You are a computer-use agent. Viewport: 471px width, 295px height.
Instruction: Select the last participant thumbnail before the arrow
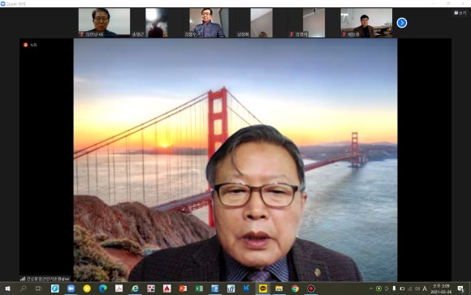point(366,23)
